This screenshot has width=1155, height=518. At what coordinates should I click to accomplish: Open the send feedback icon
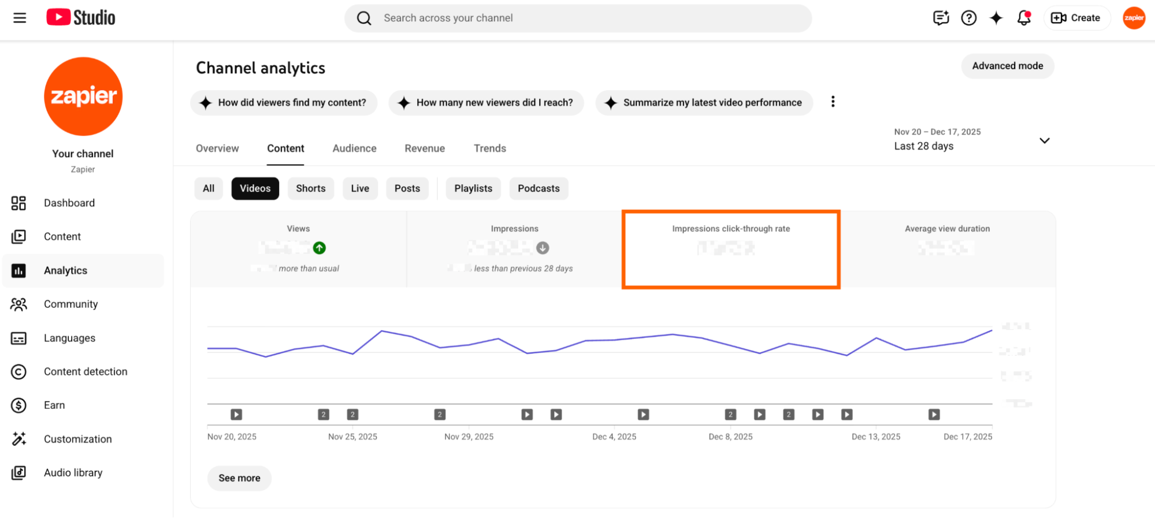(941, 18)
